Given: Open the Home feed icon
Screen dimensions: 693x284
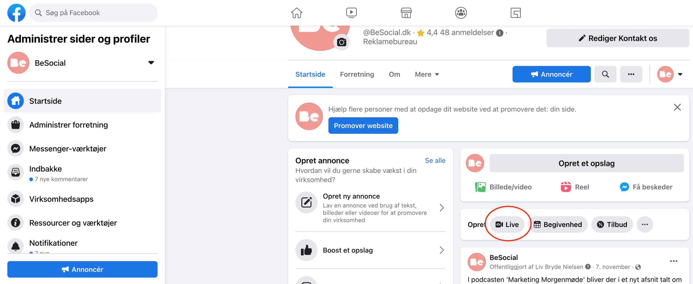Looking at the screenshot, I should [x=297, y=13].
